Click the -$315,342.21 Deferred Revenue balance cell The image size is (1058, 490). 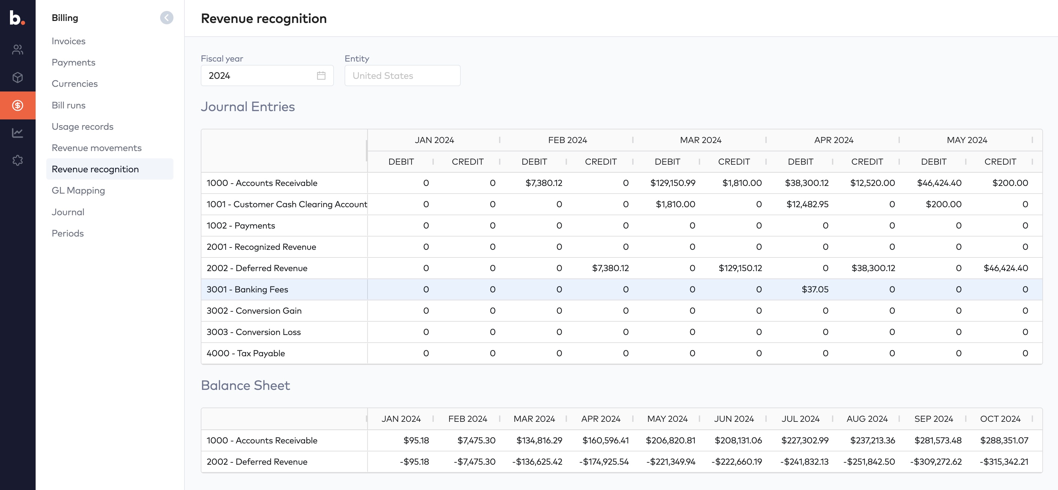[x=1004, y=462]
